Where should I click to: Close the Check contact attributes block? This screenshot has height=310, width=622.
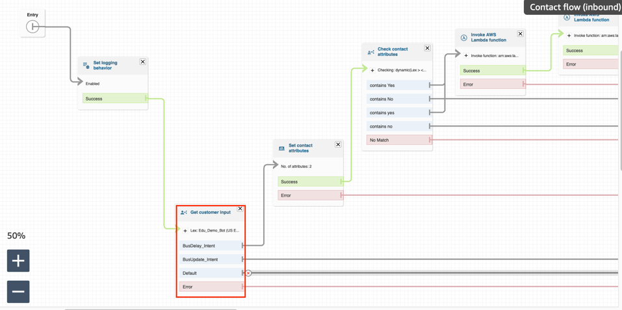coord(427,49)
